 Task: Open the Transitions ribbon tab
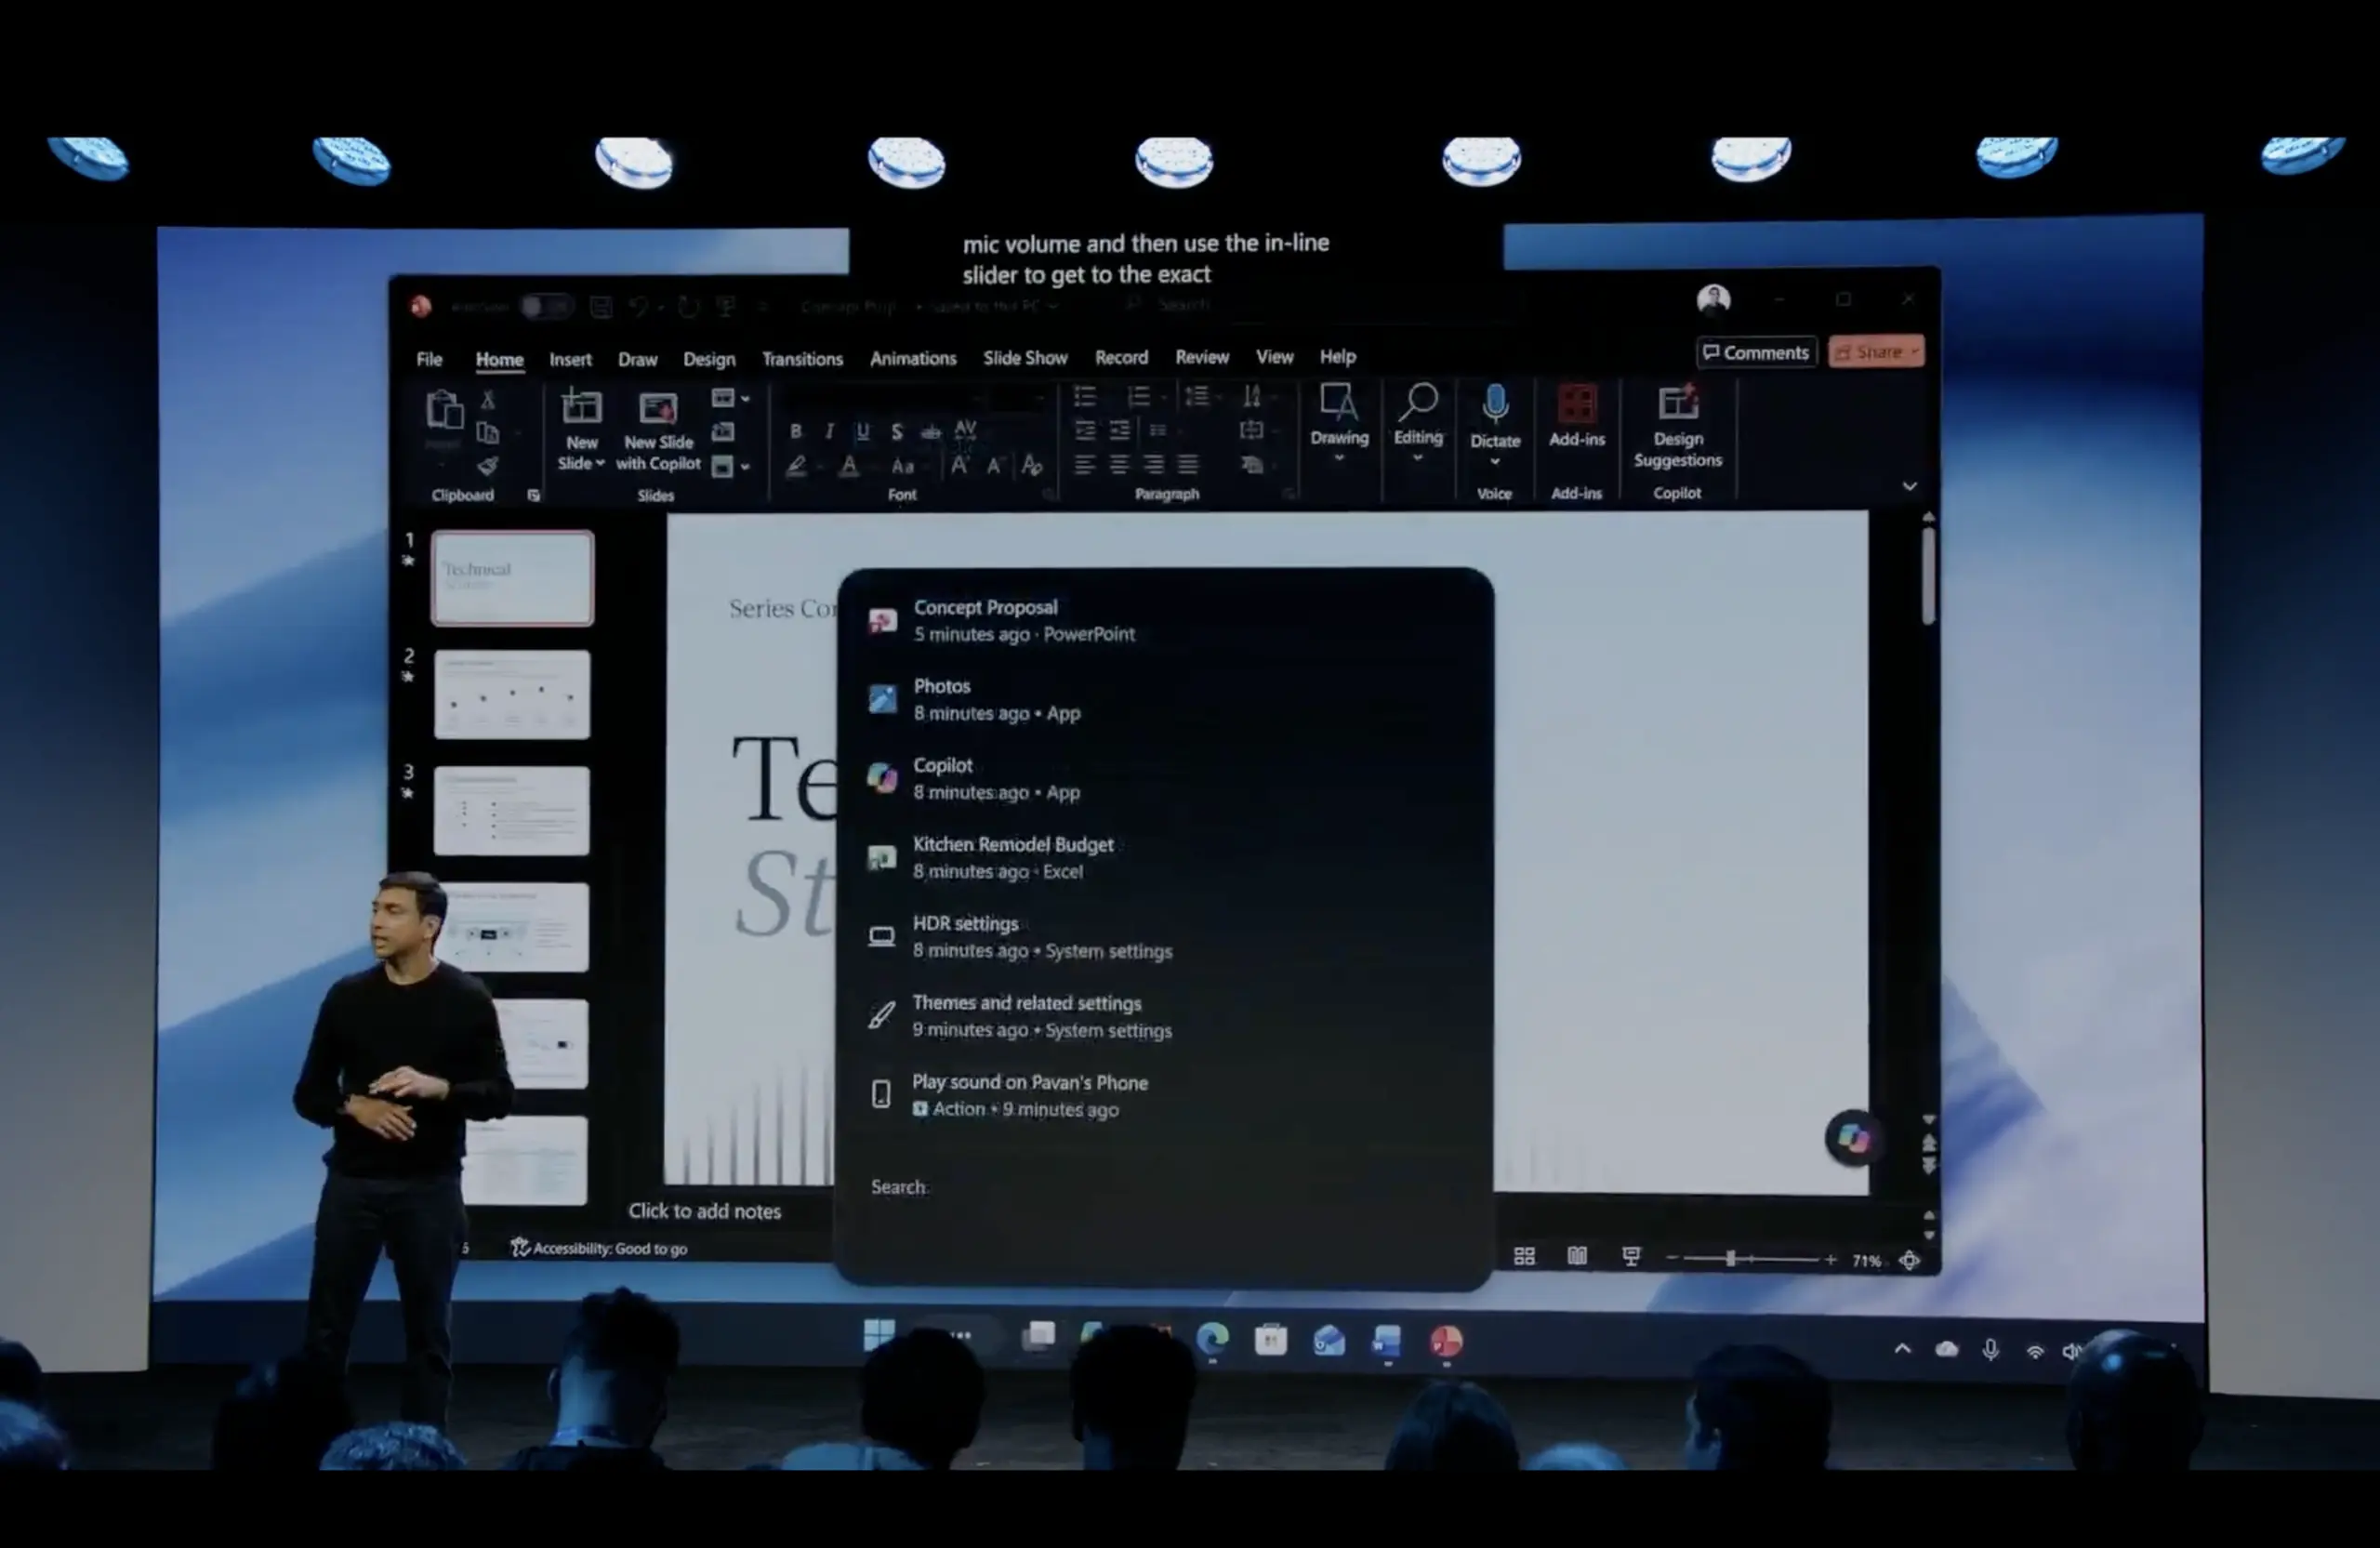click(x=802, y=359)
